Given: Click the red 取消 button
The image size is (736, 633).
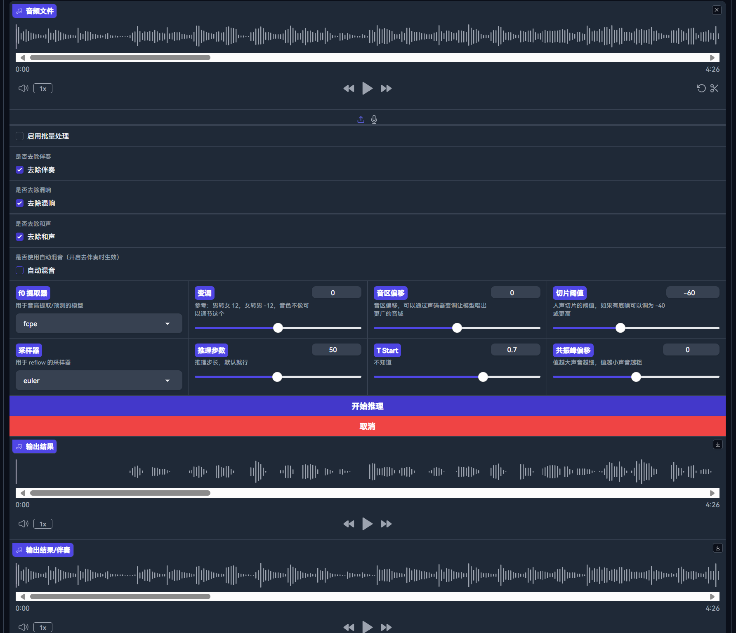Looking at the screenshot, I should [367, 426].
